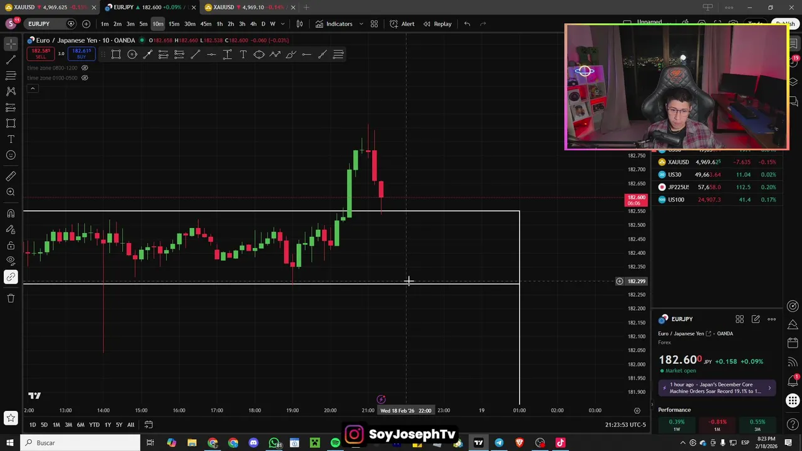Viewport: 802px width, 451px height.
Task: Set date range to 3M
Action: tap(68, 425)
